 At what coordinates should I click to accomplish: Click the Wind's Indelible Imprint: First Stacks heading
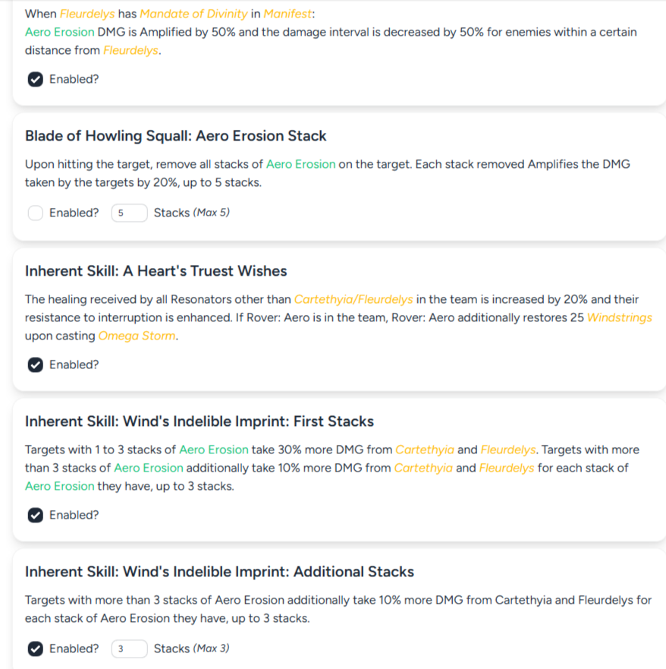199,421
